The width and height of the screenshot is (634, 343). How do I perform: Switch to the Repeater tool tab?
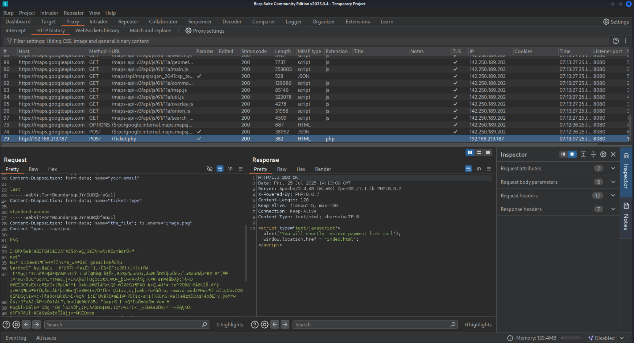128,22
